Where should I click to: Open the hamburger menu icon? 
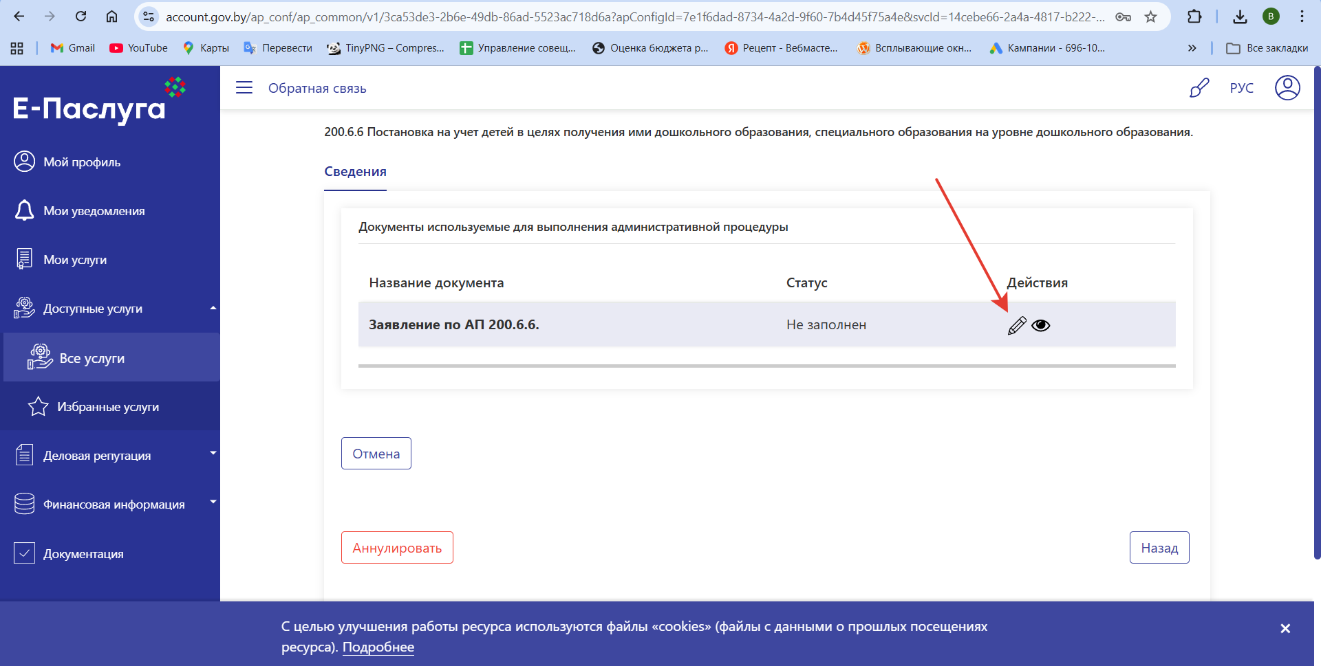[244, 88]
